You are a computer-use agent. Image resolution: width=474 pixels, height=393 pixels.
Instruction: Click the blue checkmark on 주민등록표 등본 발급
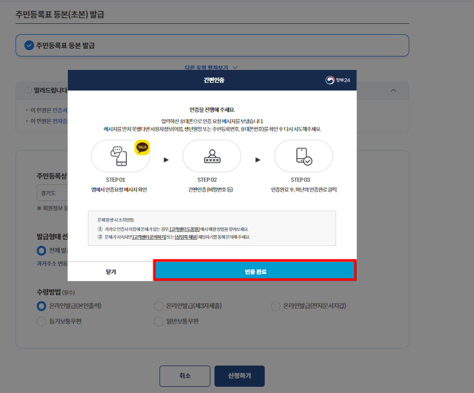29,46
